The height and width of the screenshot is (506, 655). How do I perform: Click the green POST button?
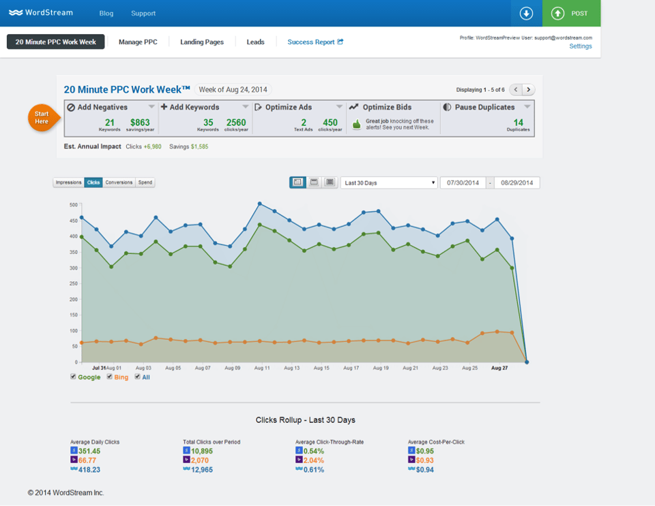click(571, 13)
